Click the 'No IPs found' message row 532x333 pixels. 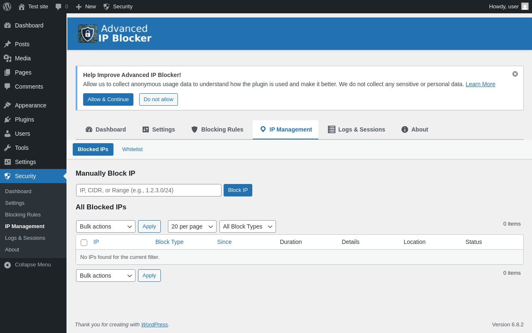pyautogui.click(x=300, y=257)
